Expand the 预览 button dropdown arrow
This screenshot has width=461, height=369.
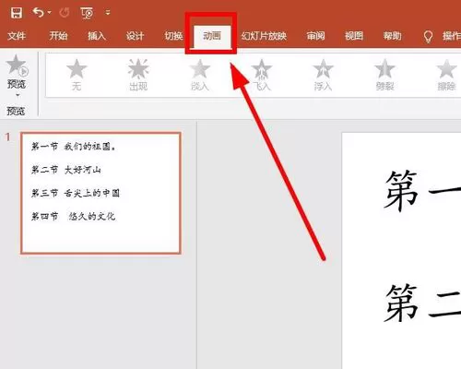(18, 95)
